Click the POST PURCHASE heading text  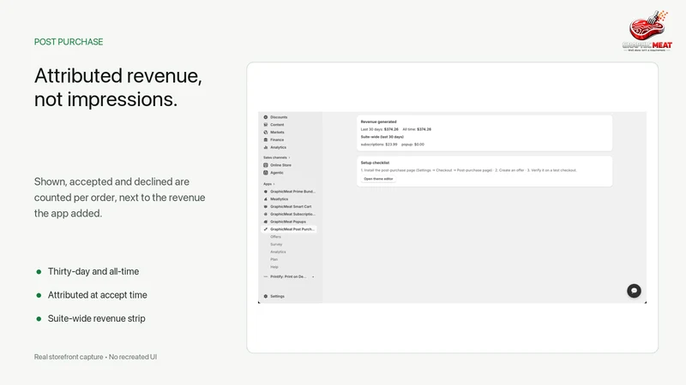(69, 42)
